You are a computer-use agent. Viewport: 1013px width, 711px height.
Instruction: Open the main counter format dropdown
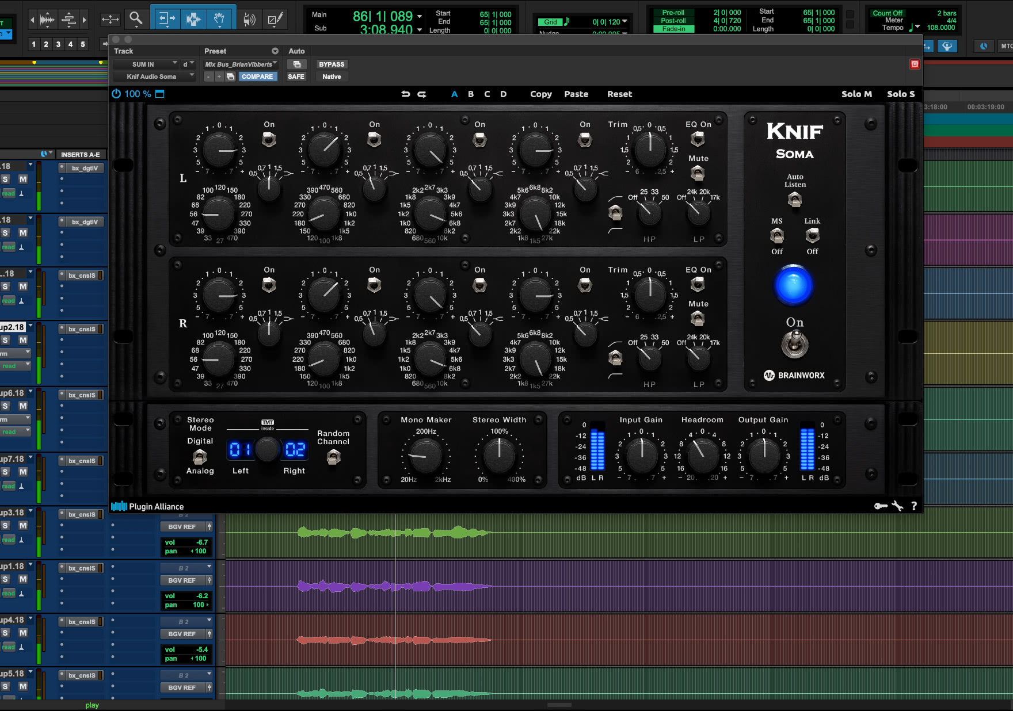pyautogui.click(x=420, y=16)
